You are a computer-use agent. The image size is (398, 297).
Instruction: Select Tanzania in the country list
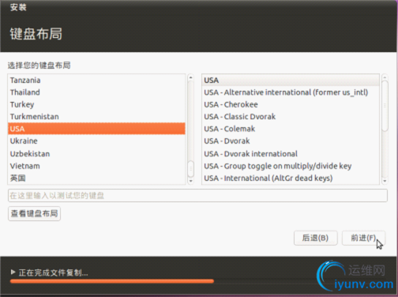point(96,81)
